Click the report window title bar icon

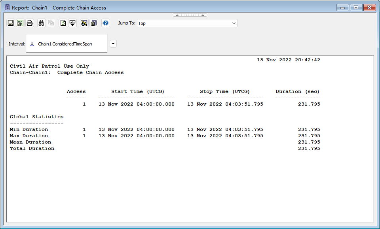click(x=7, y=8)
